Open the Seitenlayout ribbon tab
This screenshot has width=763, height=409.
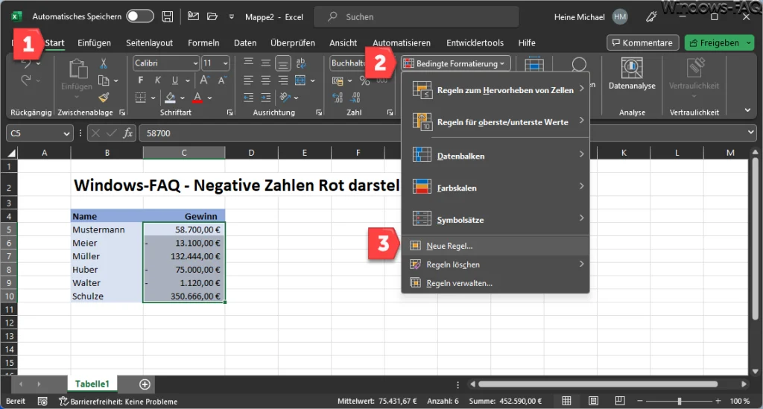(x=149, y=42)
